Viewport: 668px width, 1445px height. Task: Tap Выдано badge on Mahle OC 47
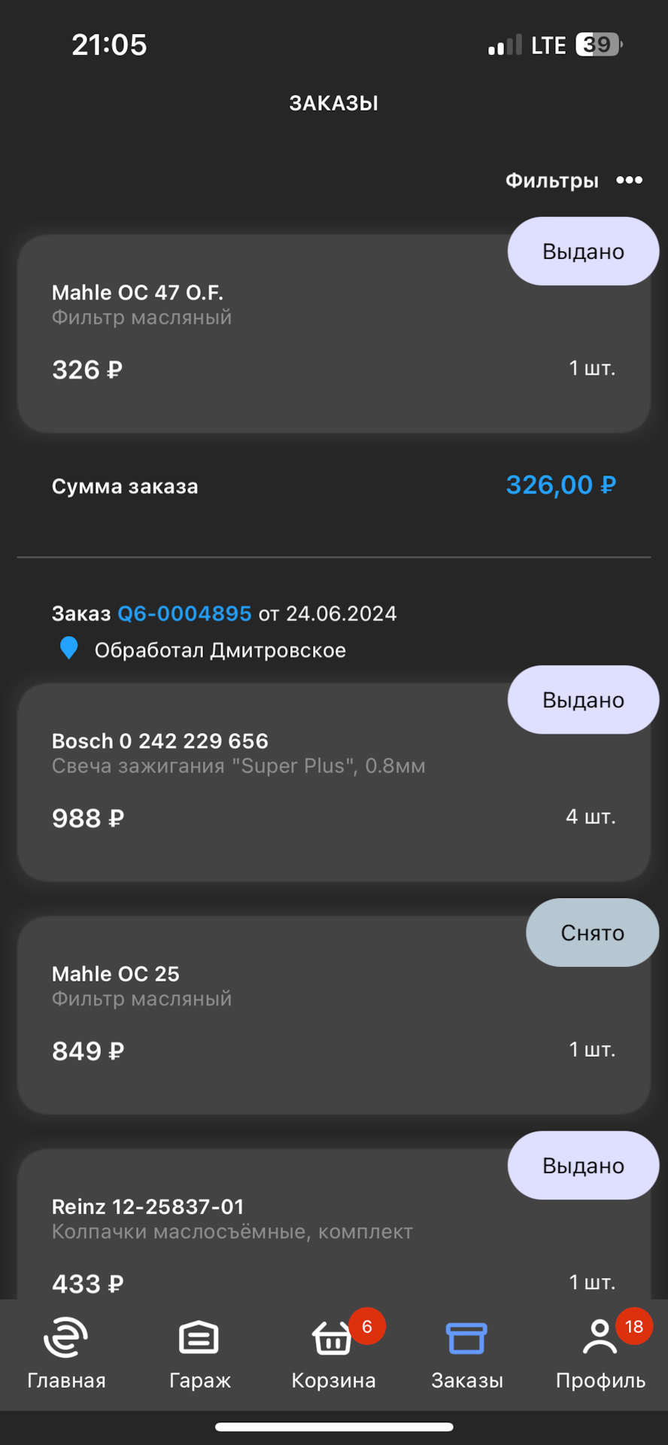click(x=583, y=251)
